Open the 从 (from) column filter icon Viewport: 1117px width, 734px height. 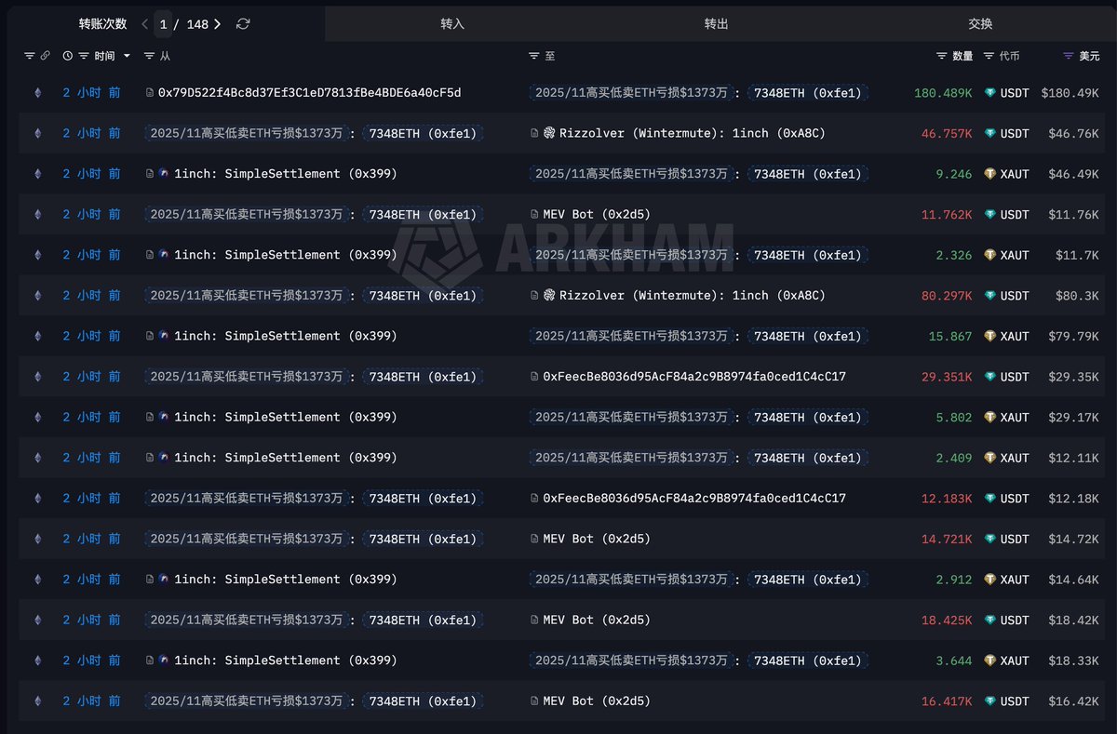pos(150,56)
